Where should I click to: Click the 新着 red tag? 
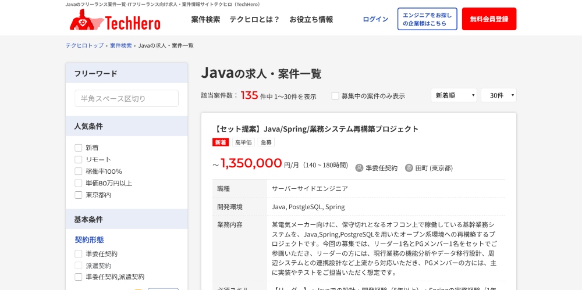click(x=221, y=142)
